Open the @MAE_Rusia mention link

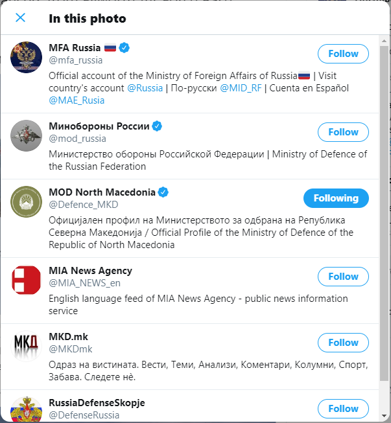coord(77,100)
